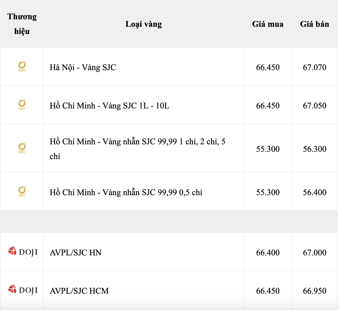This screenshot has height=310, width=339.
Task: Click DOJI logo next to AVPL/SJC HCM
Action: pos(23,290)
